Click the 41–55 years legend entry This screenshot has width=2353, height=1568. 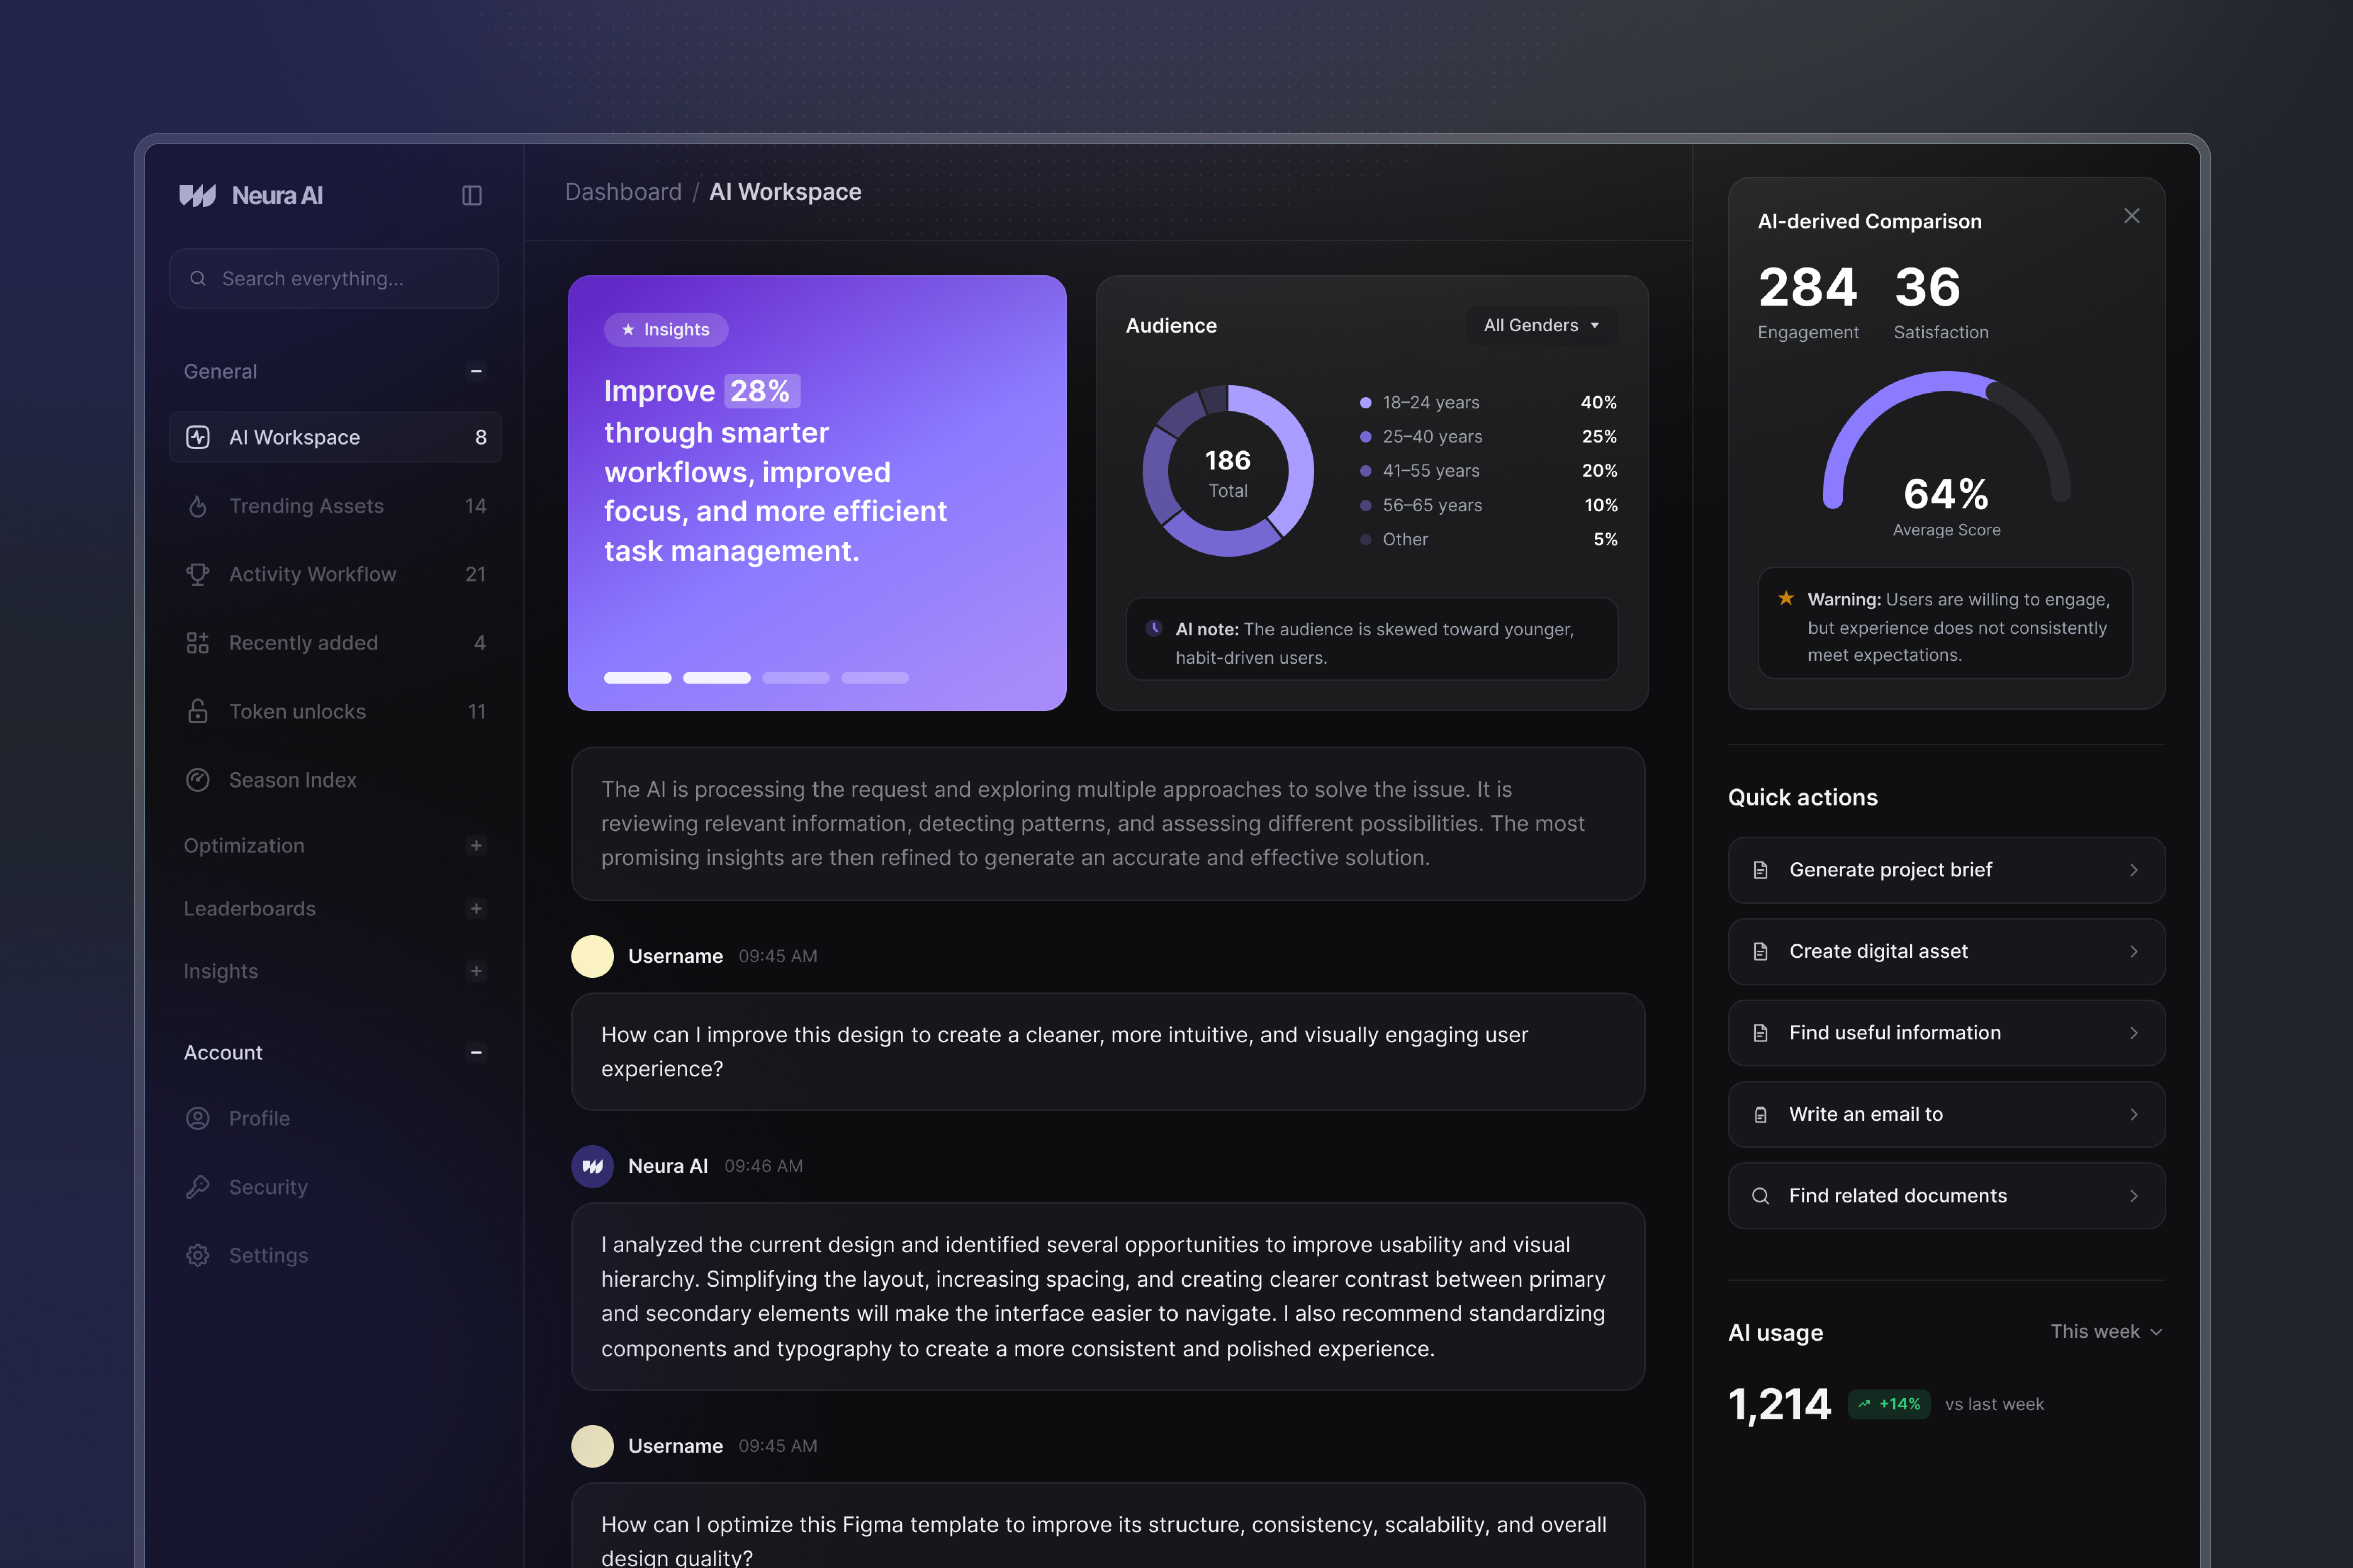tap(1489, 471)
